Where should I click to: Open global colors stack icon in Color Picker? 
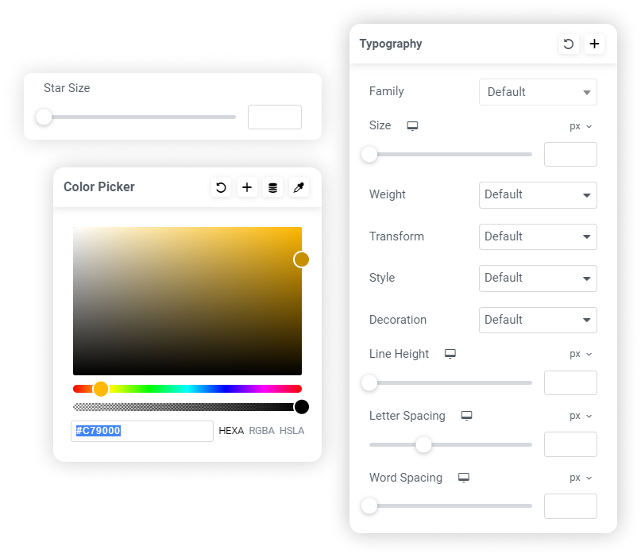coord(272,187)
